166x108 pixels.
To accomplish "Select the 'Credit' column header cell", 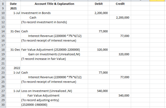I will point(120,4).
